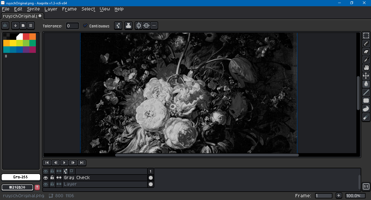
Task: Open the palette presets button
Action: [x=23, y=25]
